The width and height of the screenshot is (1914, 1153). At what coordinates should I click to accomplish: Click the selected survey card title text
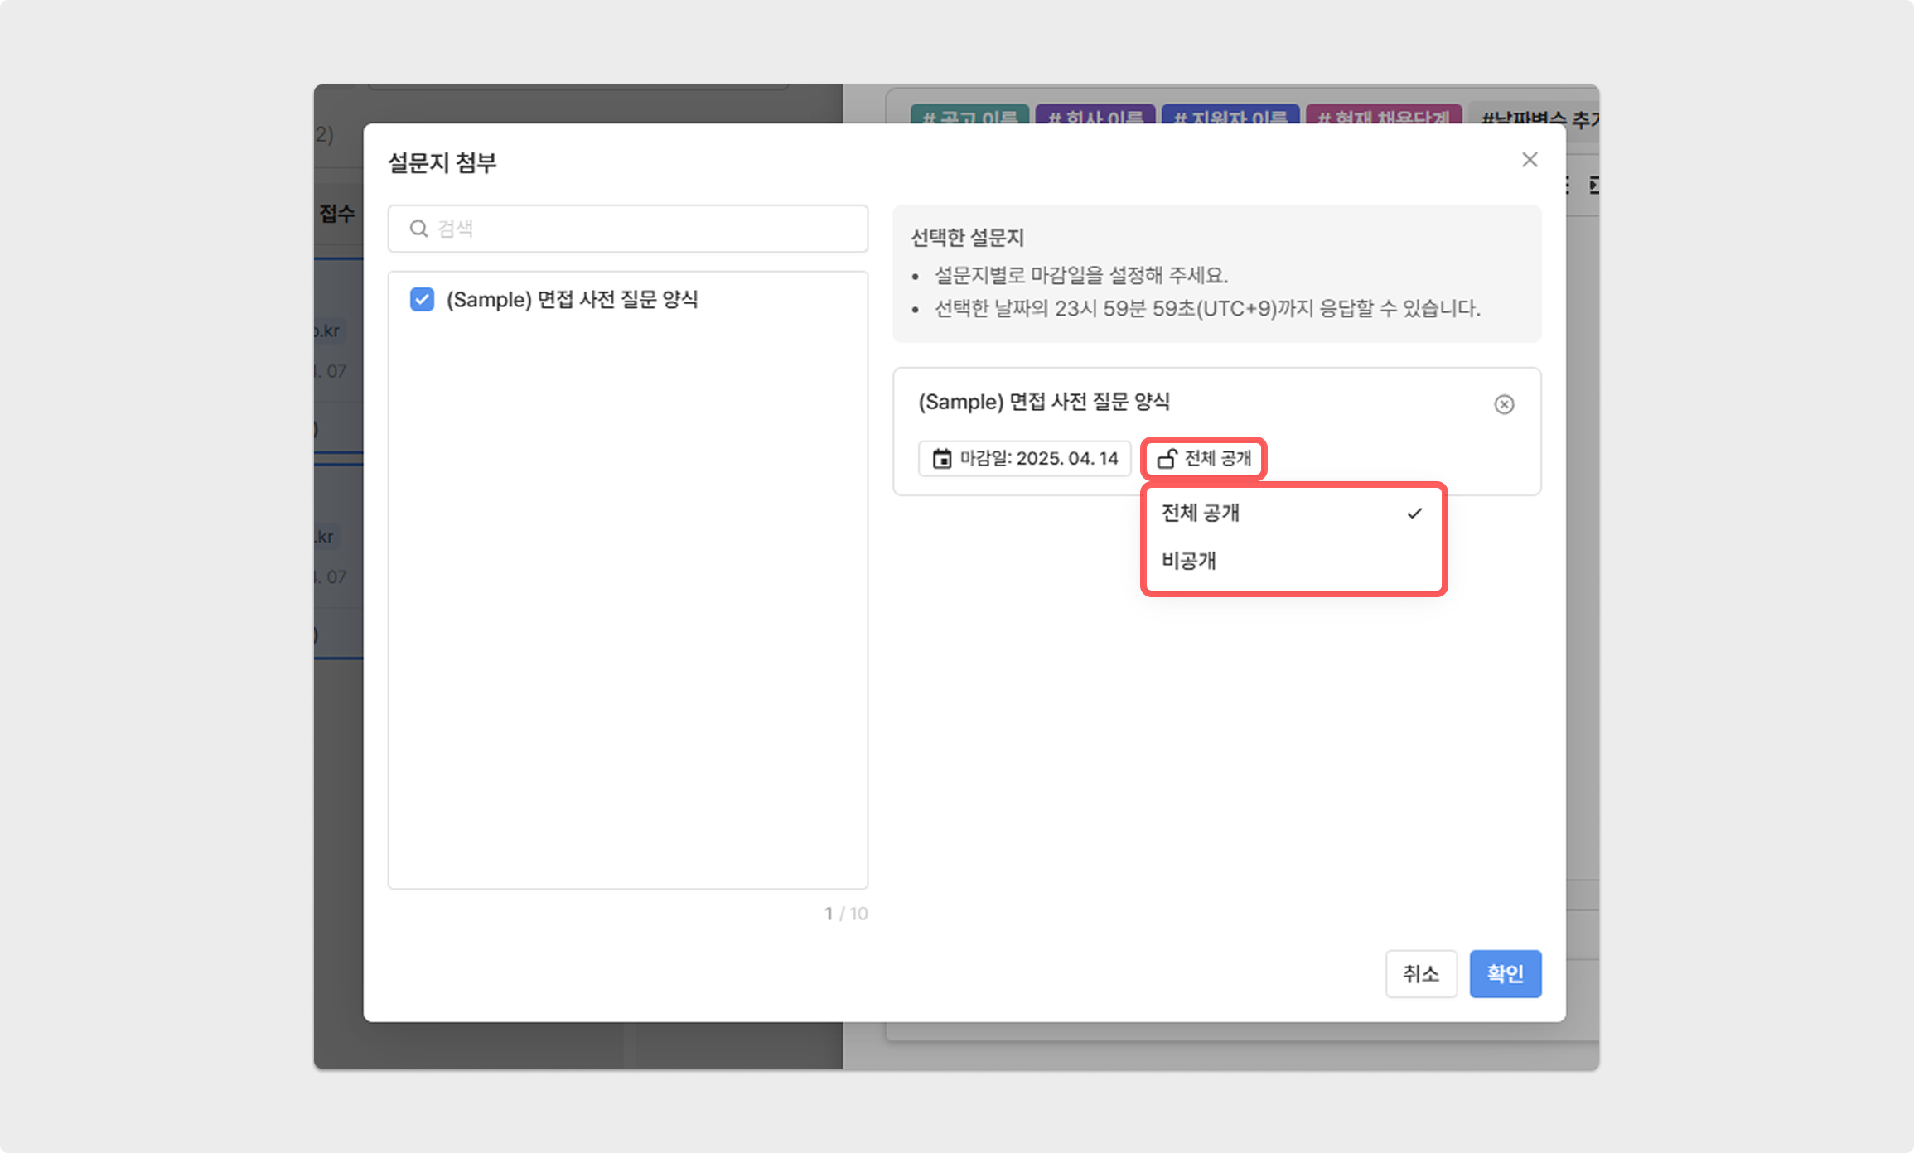click(1043, 403)
